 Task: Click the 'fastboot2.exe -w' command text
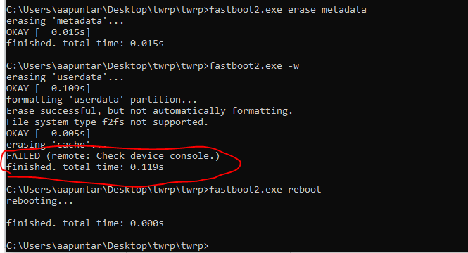point(254,66)
